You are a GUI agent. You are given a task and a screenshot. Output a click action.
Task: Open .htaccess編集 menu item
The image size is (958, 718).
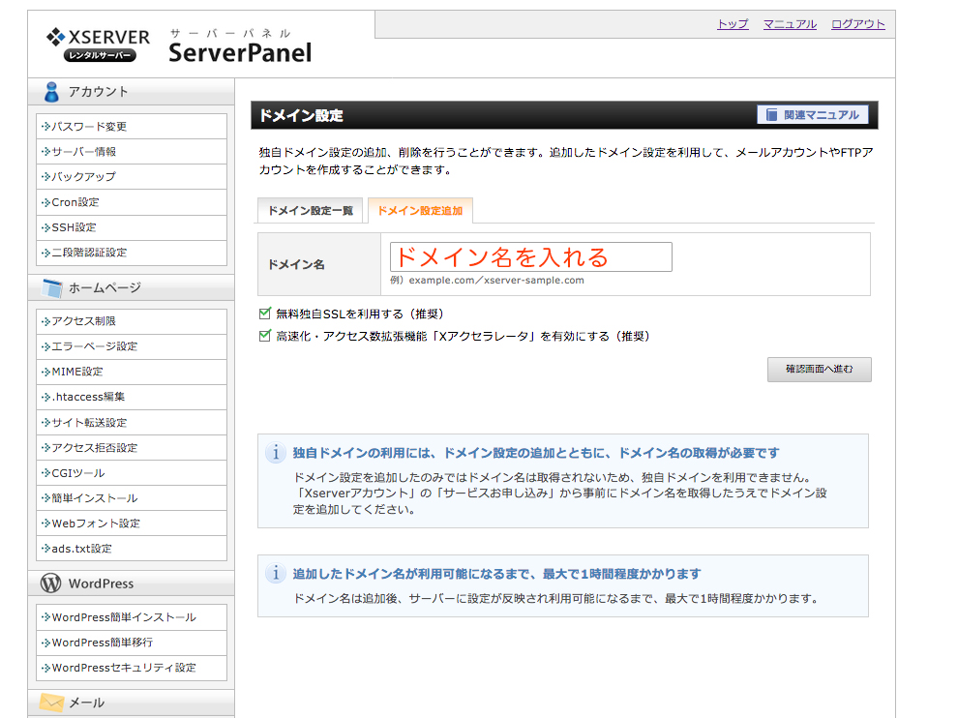point(132,397)
